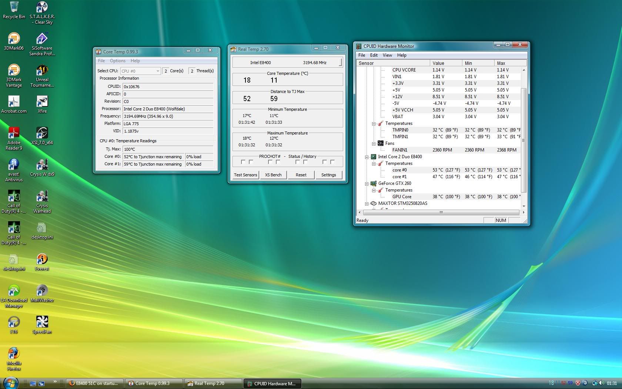Open the Select CPU dropdown in Core Temp
This screenshot has width=622, height=389.
(157, 71)
